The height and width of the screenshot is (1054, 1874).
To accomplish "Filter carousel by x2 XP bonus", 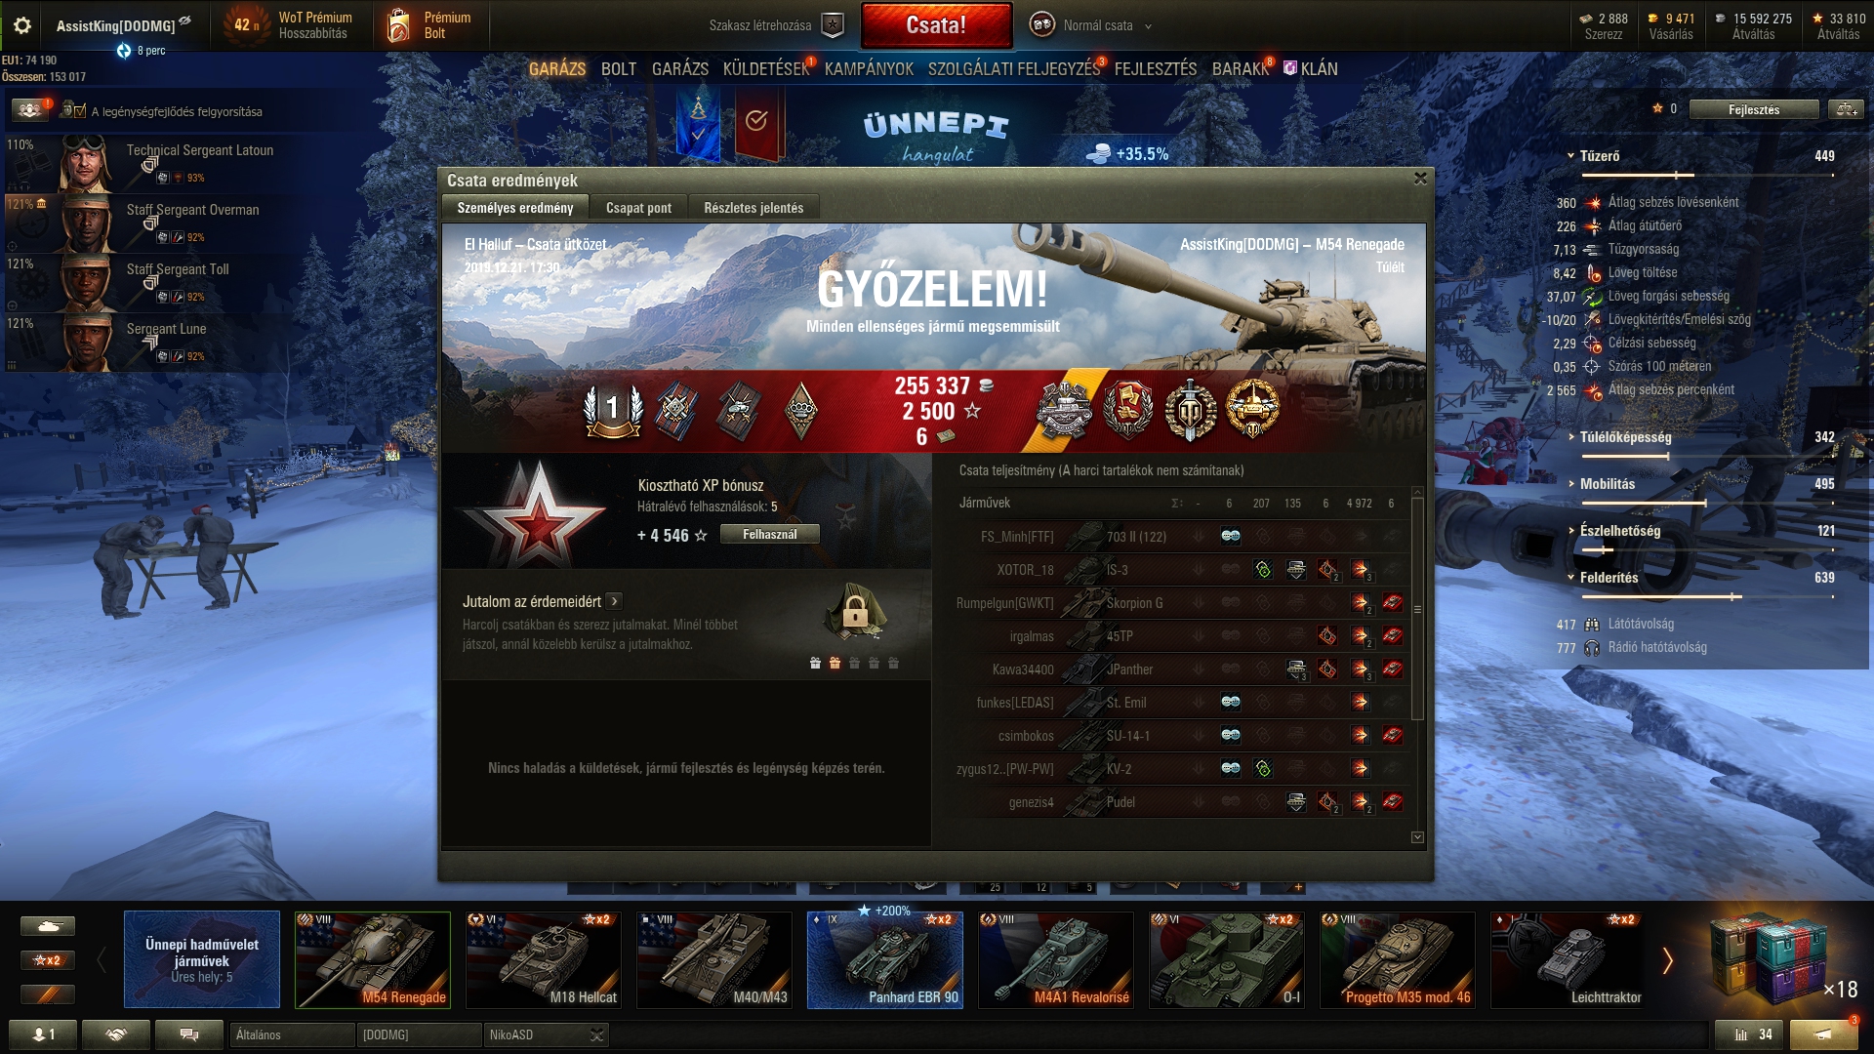I will [48, 960].
